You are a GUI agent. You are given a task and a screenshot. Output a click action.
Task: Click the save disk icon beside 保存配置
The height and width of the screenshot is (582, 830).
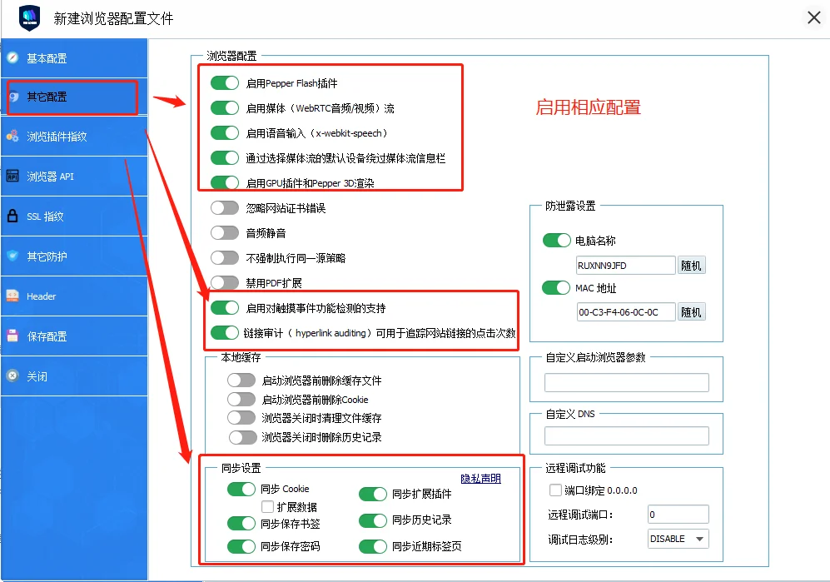12,336
